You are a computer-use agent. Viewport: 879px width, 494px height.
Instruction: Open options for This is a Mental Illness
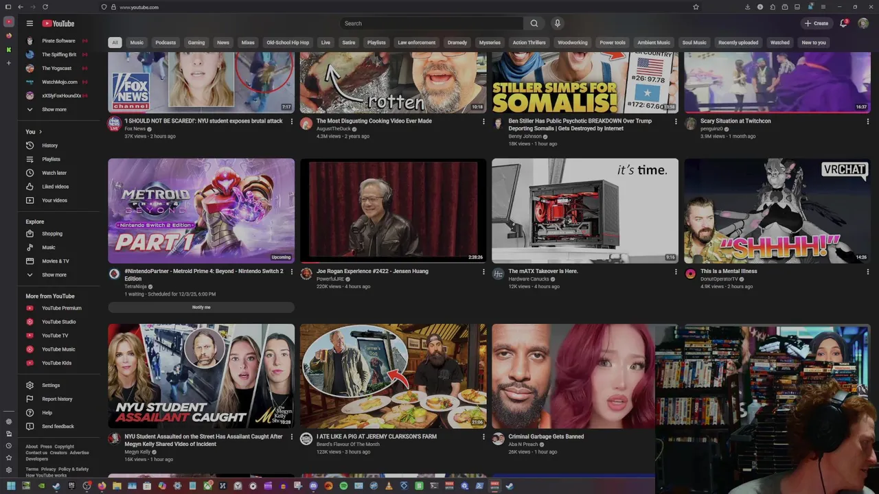pos(867,272)
